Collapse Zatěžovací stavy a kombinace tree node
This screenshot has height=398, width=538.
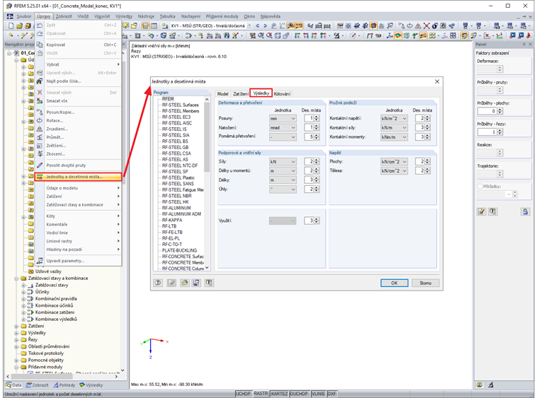16,279
